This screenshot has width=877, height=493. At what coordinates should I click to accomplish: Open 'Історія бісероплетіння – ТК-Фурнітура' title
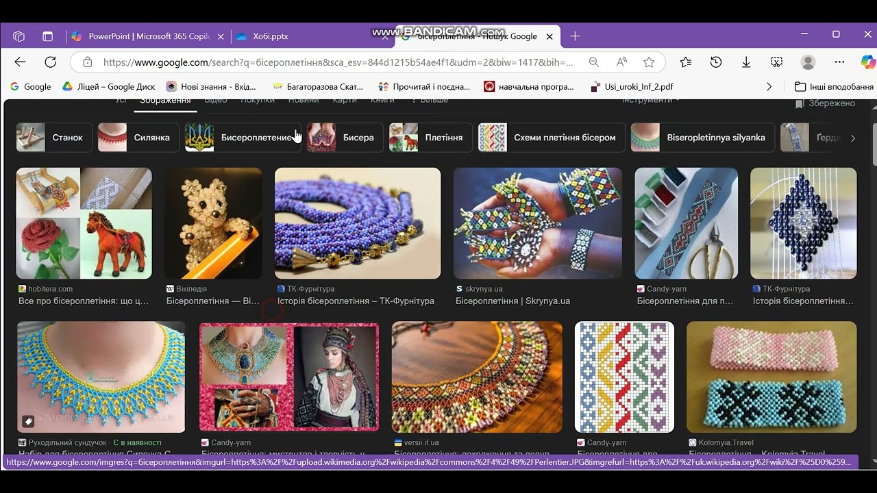click(356, 301)
